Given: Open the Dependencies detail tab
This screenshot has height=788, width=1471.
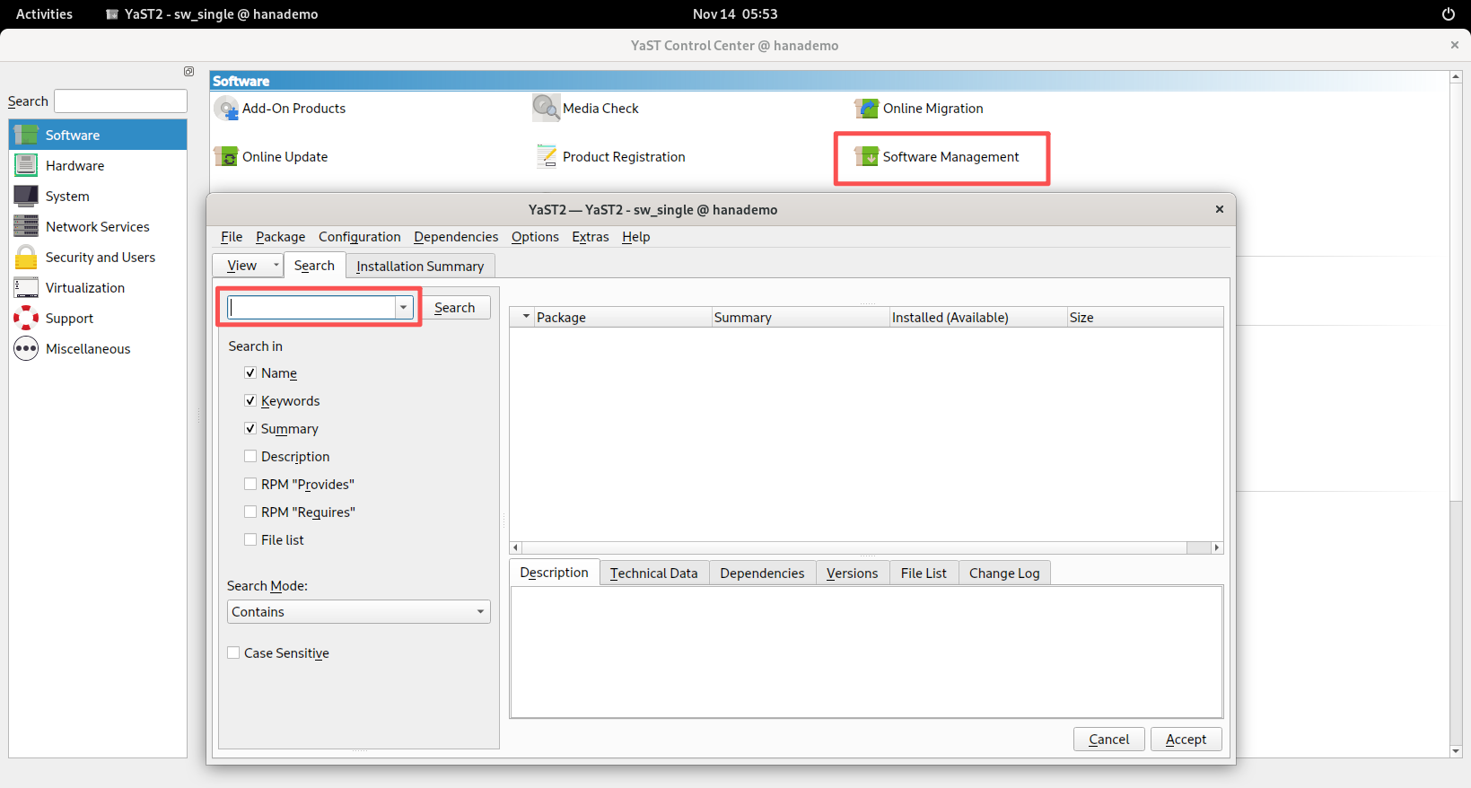Looking at the screenshot, I should click(762, 573).
